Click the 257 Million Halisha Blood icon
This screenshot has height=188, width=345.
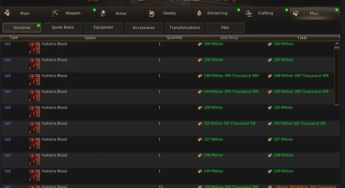34,143
